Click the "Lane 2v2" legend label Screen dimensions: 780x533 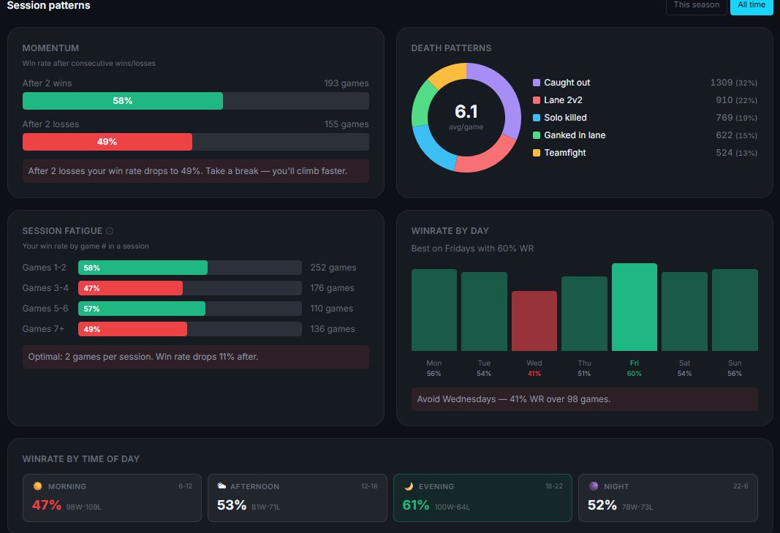click(x=563, y=100)
